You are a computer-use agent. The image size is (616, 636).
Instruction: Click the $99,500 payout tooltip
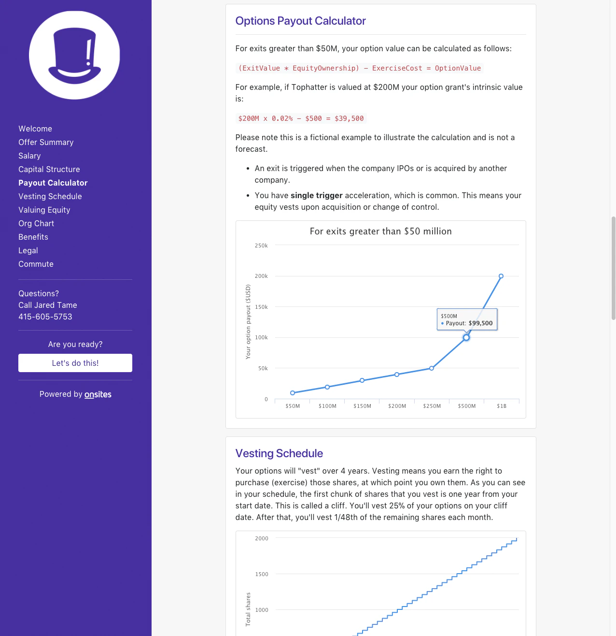click(467, 319)
